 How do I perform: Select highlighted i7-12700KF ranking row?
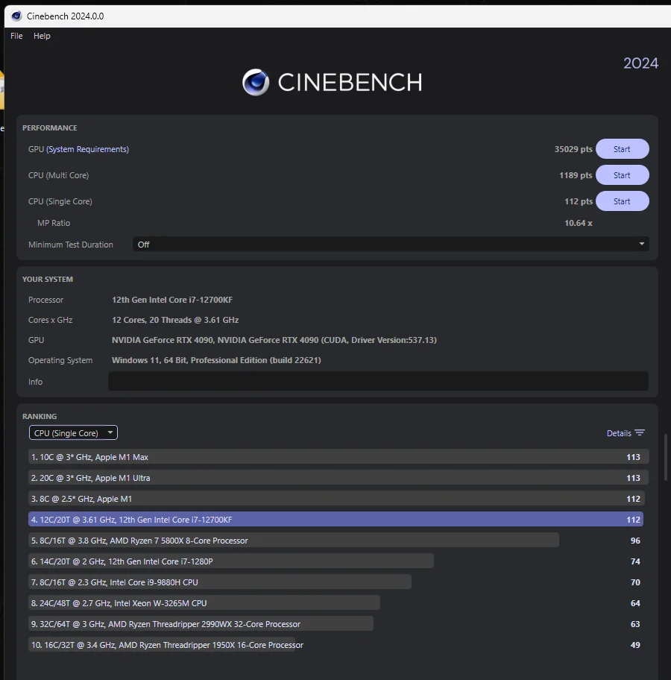click(335, 519)
